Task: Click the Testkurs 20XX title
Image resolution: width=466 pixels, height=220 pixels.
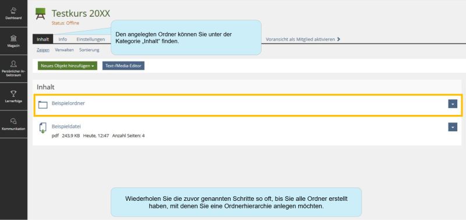Action: 81,13
